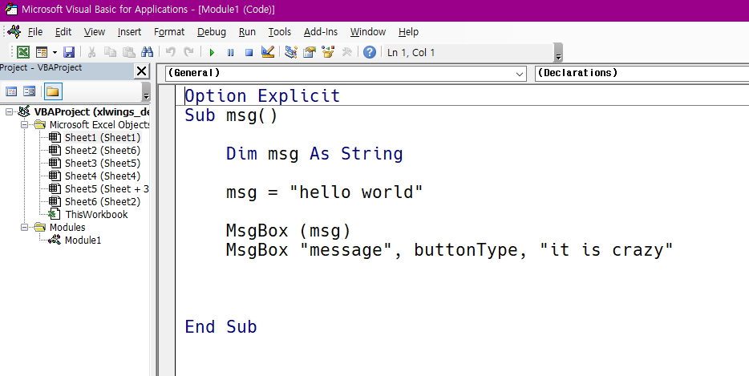Click the VBA application icon in menu bar
Screen dimensions: 749x376
(14, 31)
